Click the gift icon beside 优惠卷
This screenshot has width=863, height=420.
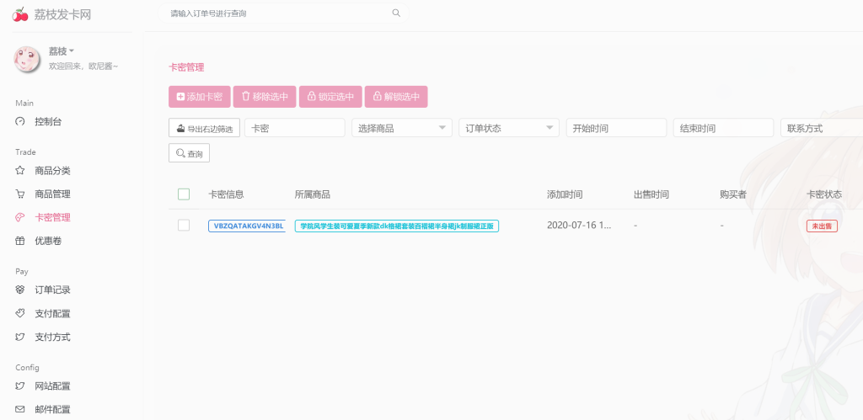point(21,242)
